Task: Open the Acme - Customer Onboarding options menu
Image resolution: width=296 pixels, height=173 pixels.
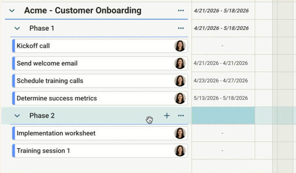Action: (x=181, y=10)
